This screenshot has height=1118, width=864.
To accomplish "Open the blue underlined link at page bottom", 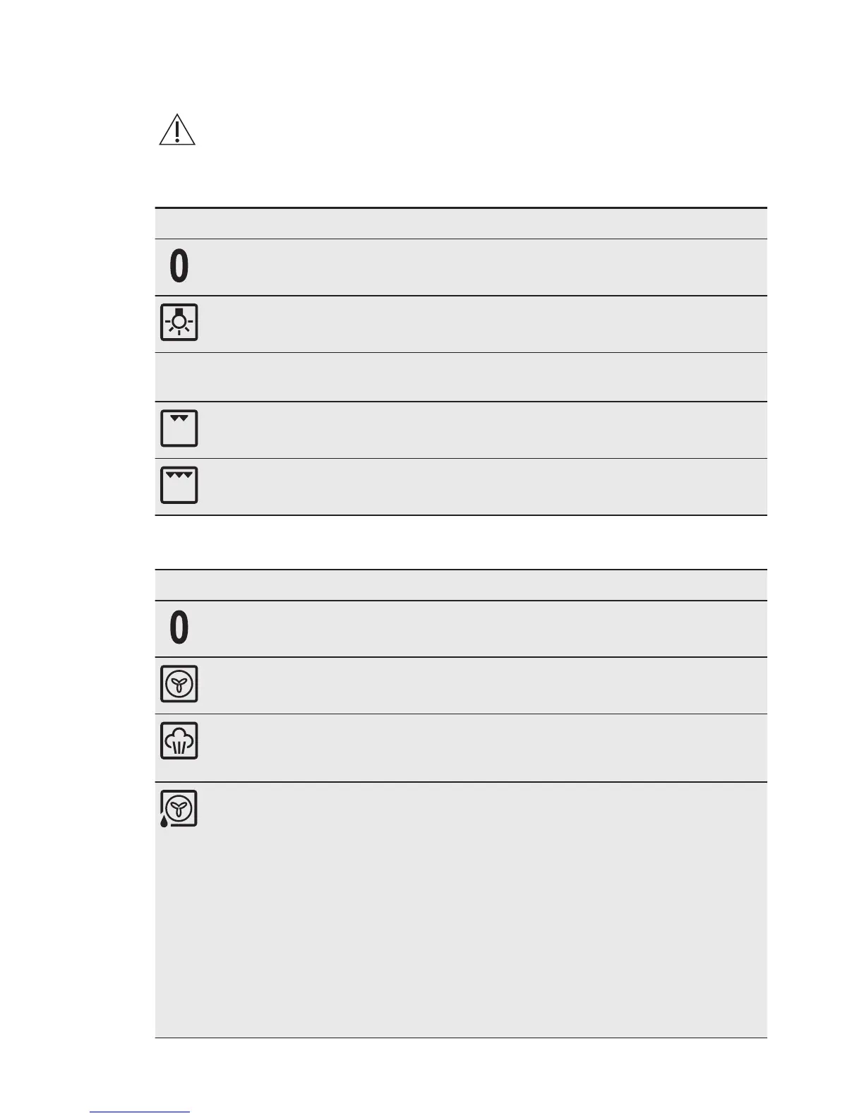I will tap(140, 1112).
